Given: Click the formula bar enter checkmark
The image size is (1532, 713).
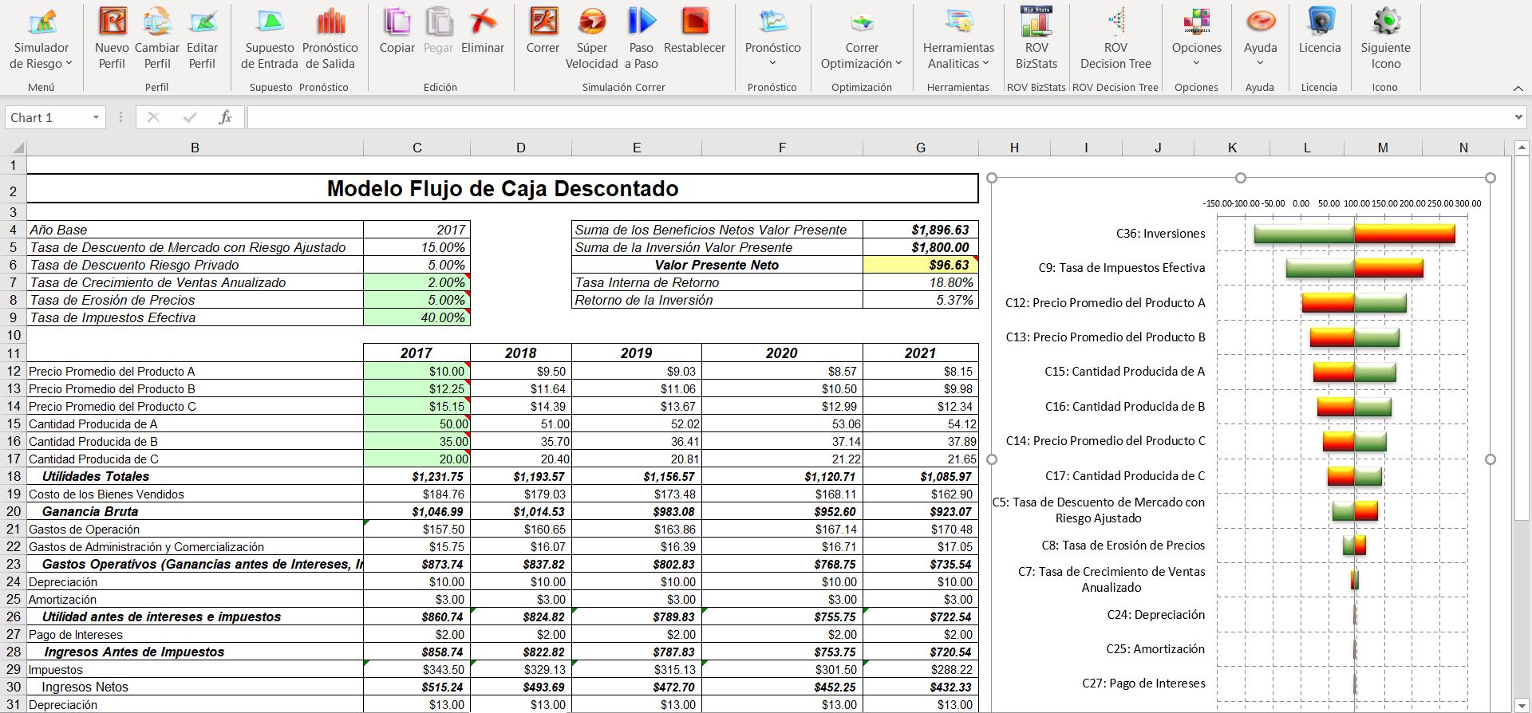Looking at the screenshot, I should pos(189,117).
